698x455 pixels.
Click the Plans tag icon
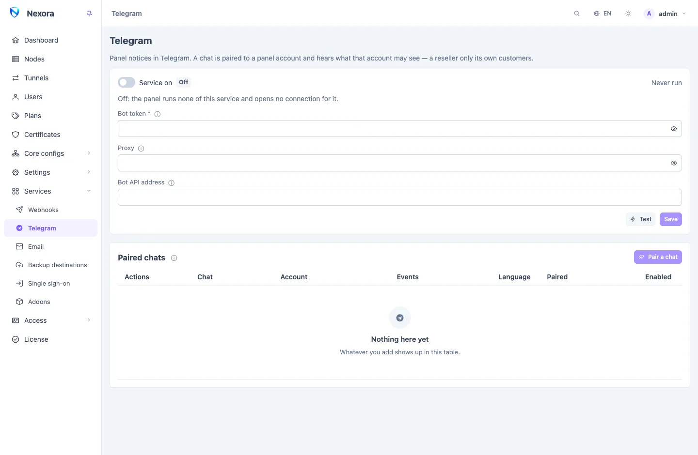pos(16,116)
